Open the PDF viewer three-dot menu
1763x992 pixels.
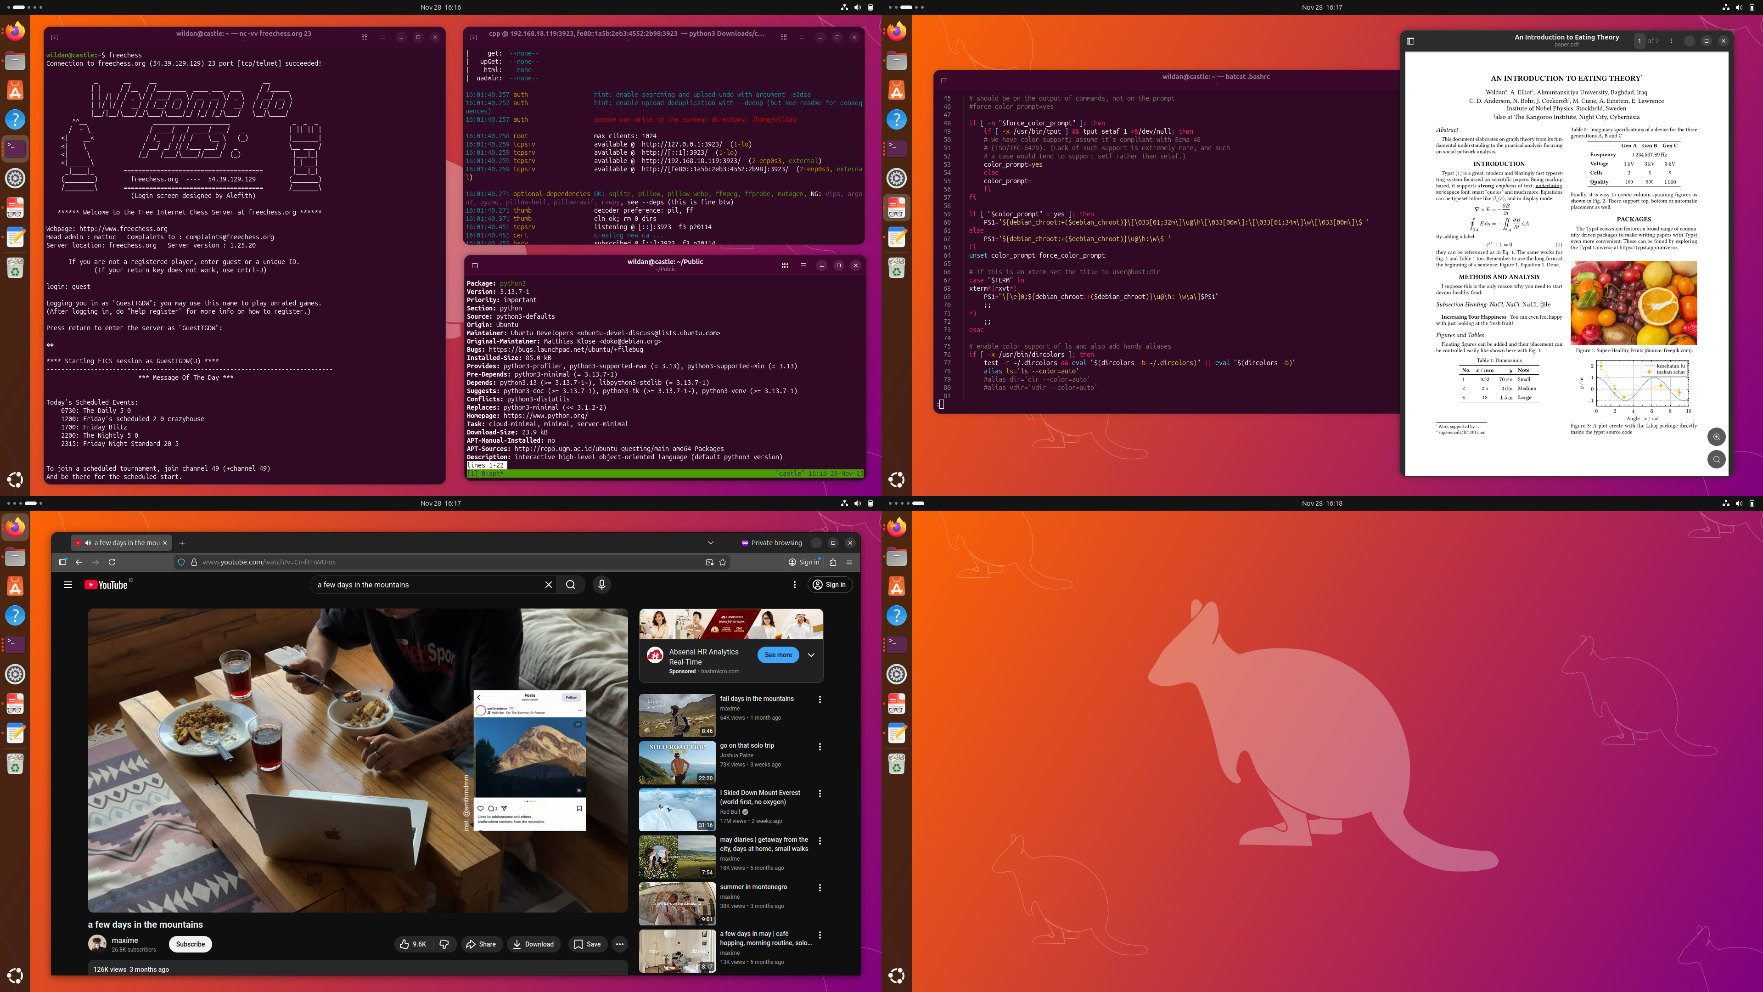click(1671, 41)
